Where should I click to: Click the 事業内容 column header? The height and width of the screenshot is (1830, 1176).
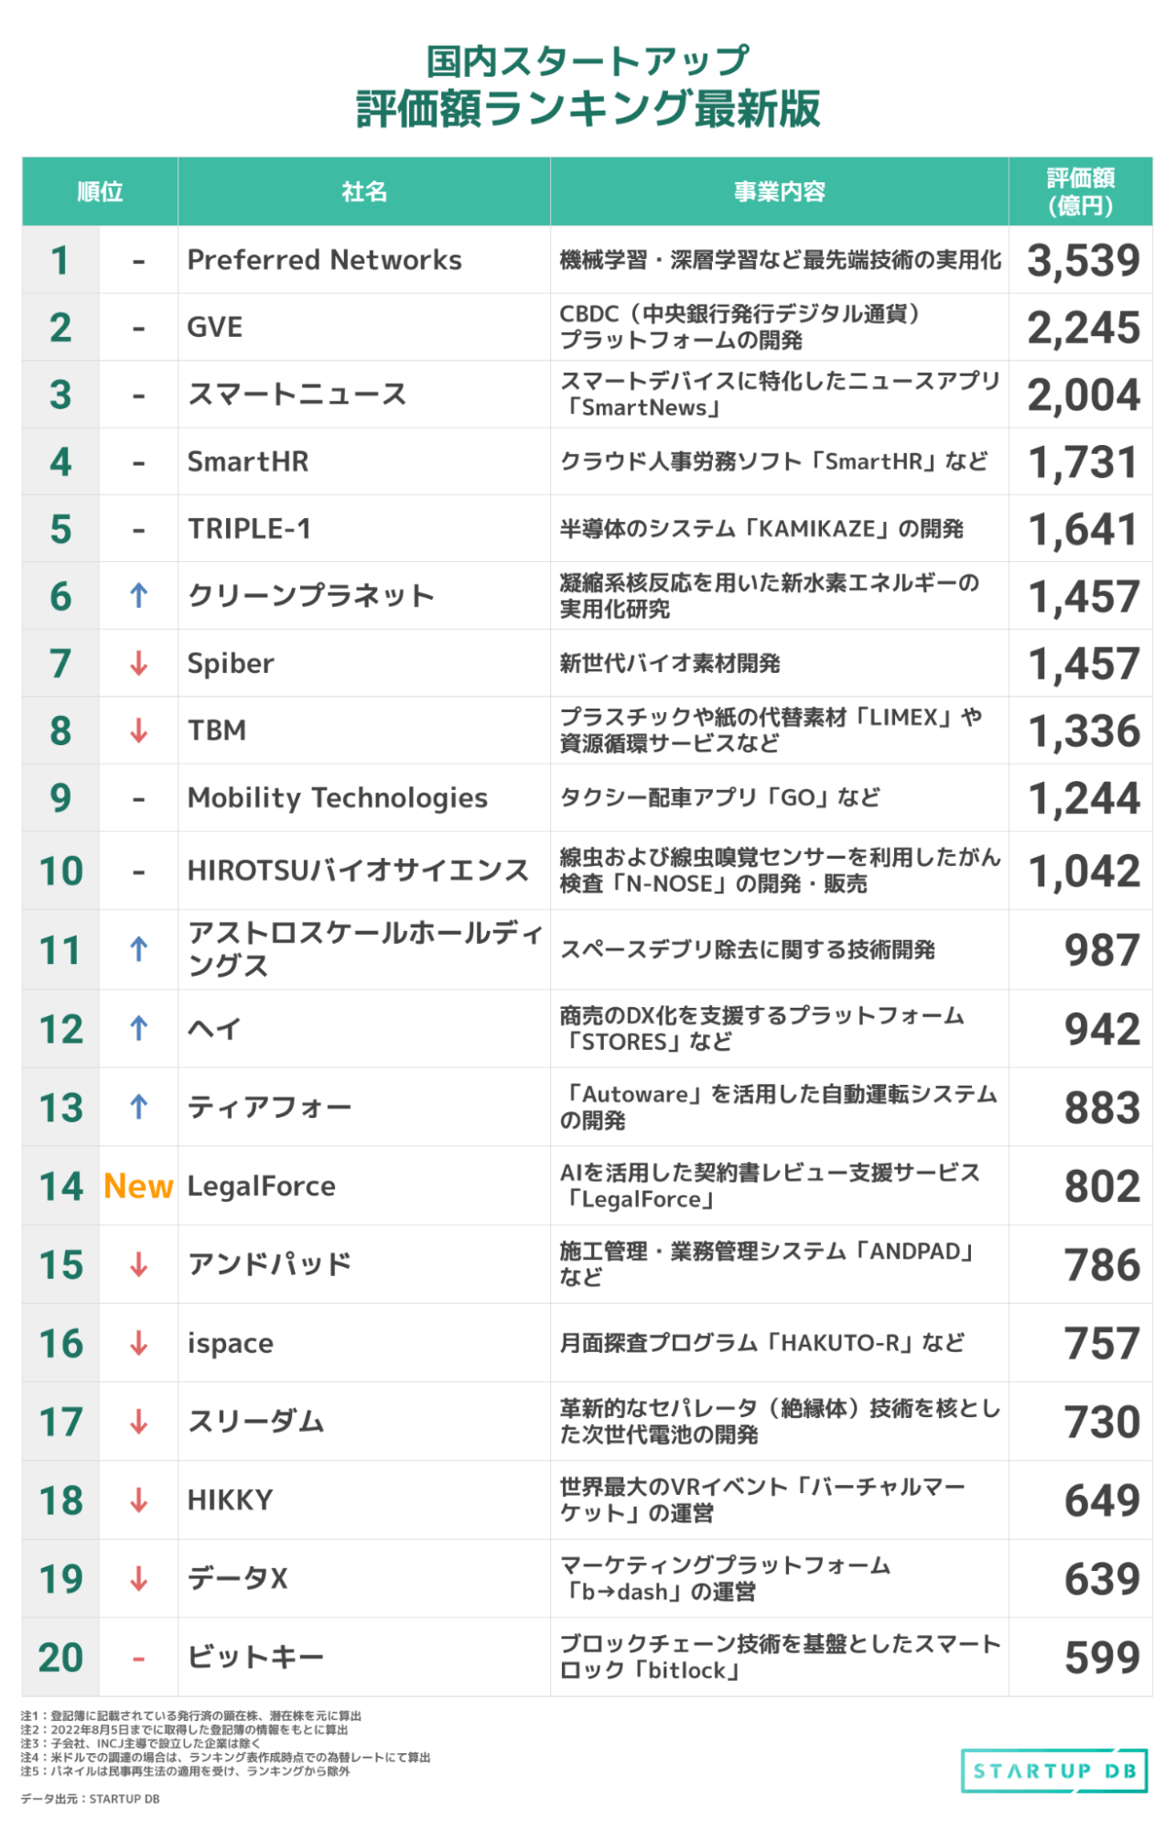[779, 191]
